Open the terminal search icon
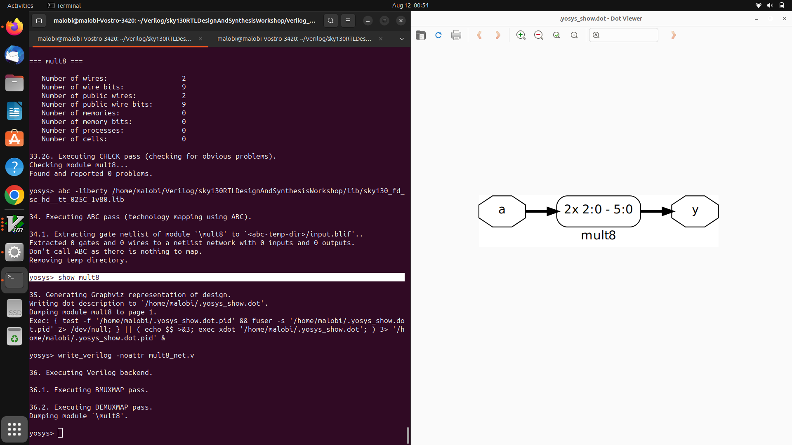The height and width of the screenshot is (445, 792). point(330,20)
